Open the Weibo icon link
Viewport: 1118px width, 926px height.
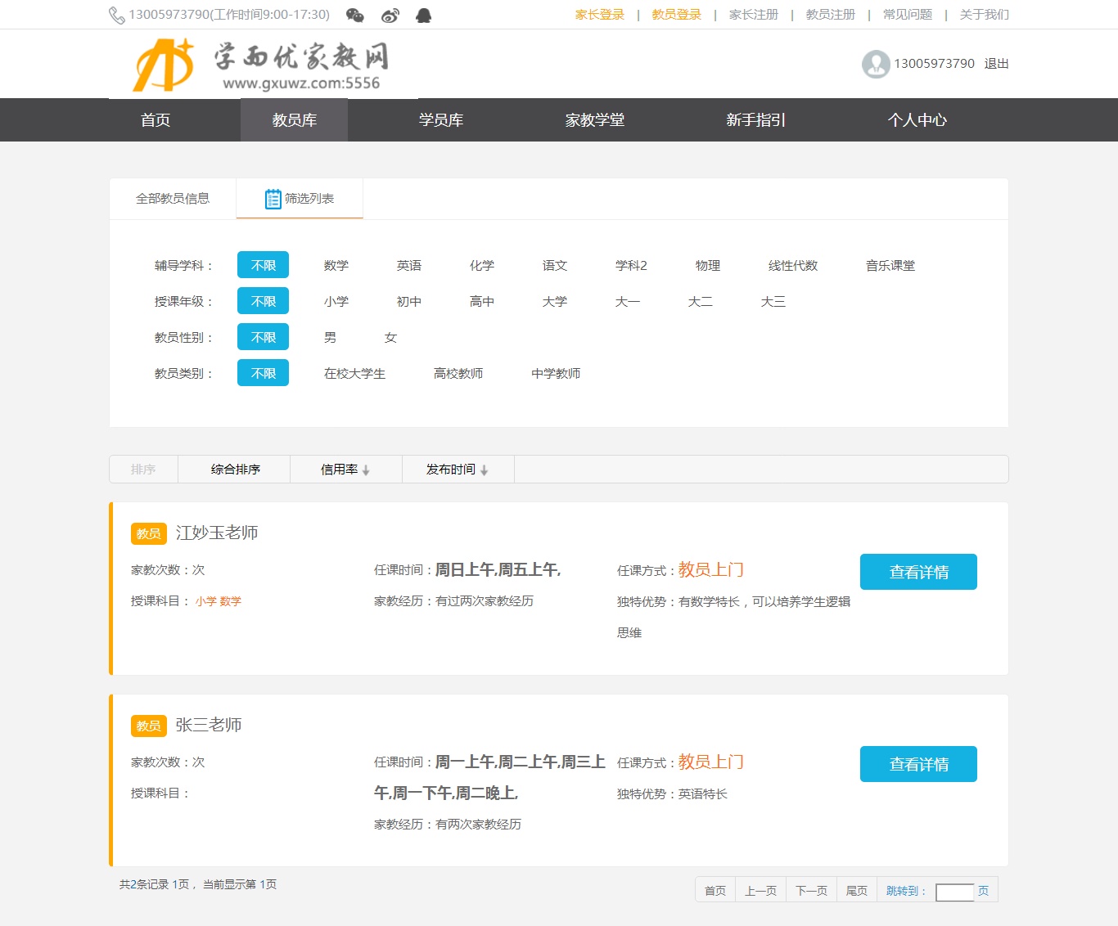[390, 15]
